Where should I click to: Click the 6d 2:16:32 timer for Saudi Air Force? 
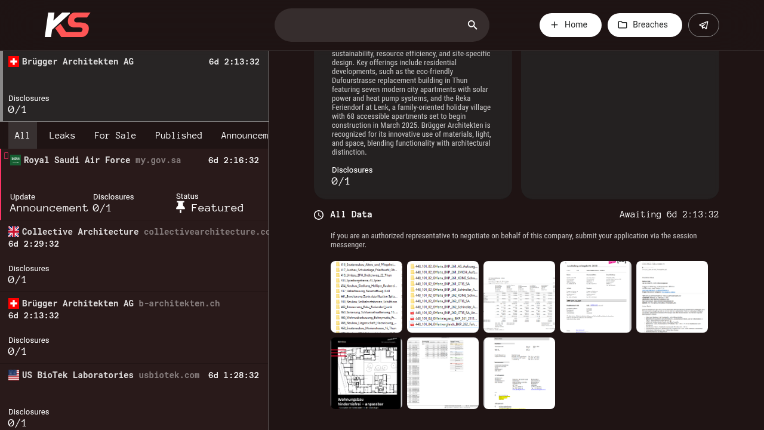click(x=233, y=160)
